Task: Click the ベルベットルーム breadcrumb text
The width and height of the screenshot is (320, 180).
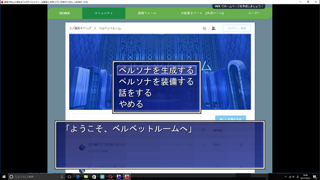Action: 110,28
